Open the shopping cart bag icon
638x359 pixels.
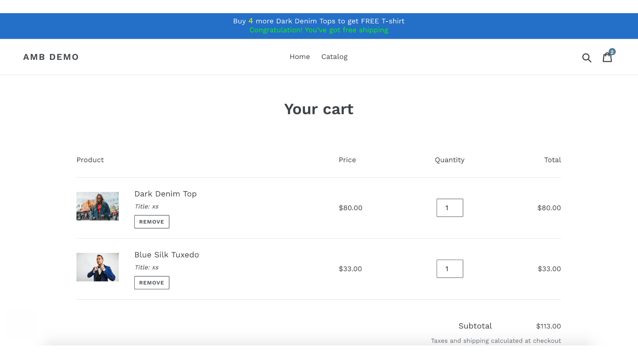[607, 57]
